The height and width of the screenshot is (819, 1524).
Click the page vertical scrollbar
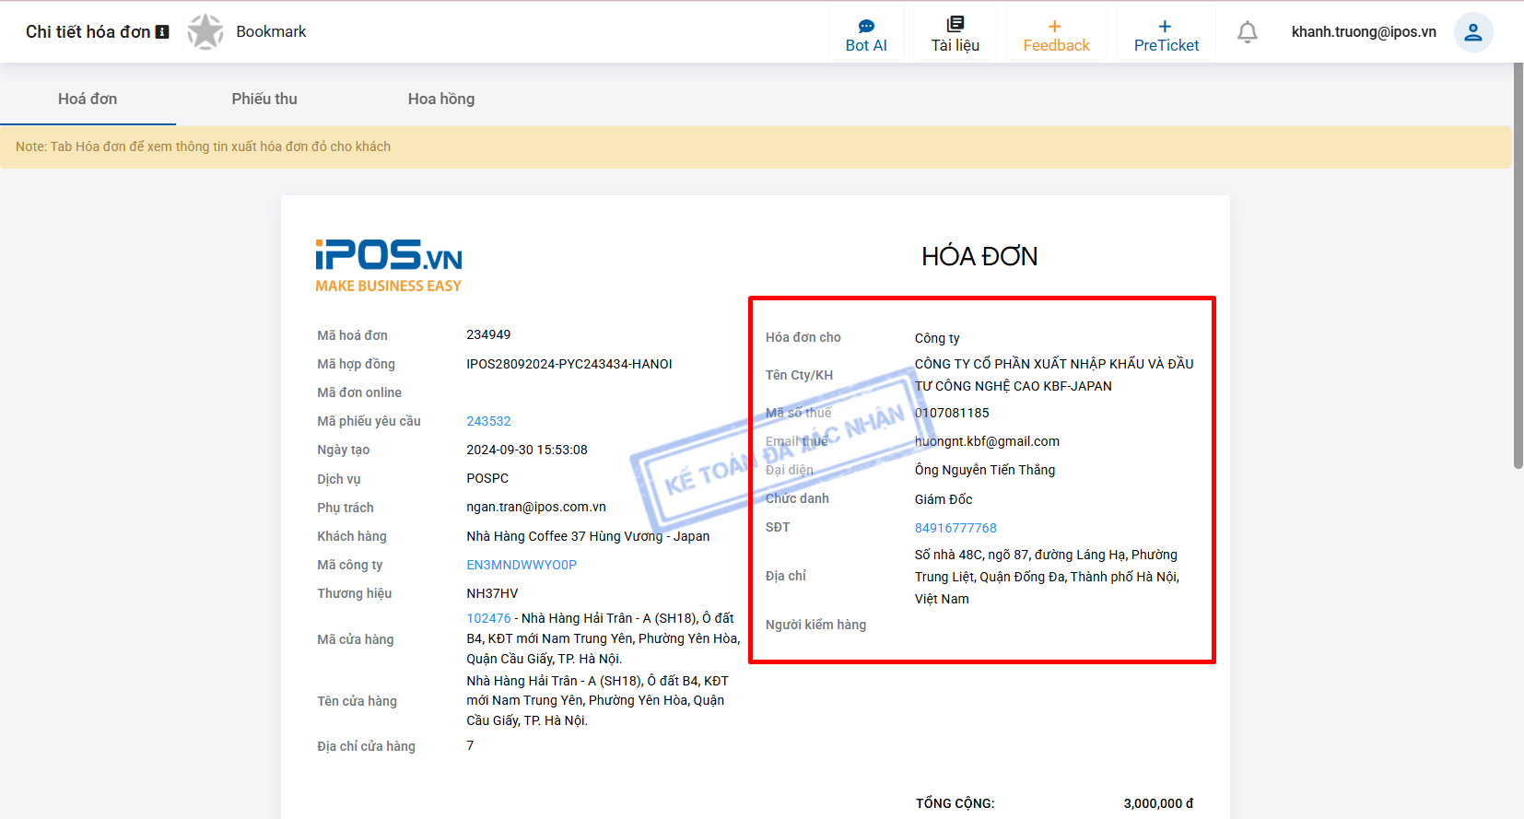tap(1518, 265)
